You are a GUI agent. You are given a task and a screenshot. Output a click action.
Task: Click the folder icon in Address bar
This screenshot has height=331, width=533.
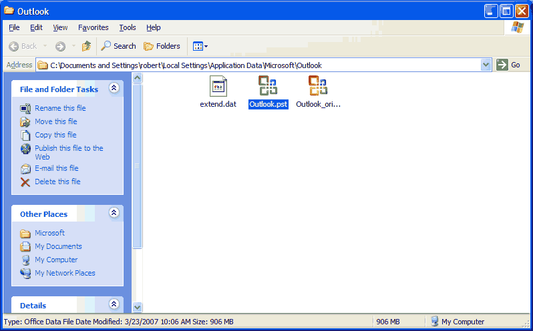point(43,65)
